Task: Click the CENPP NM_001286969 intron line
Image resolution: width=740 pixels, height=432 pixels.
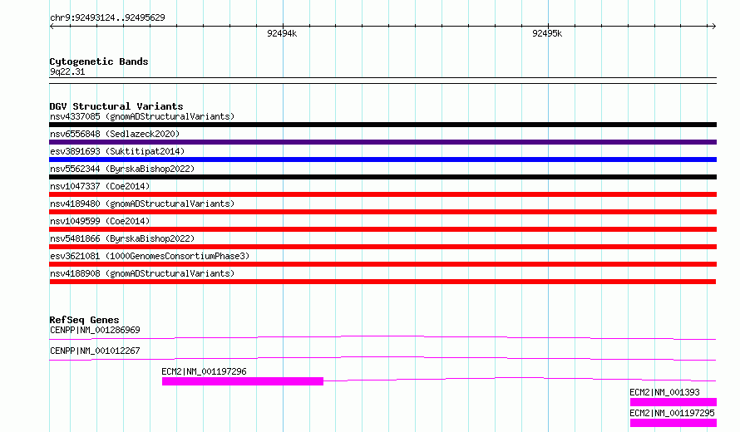Action: (382, 336)
